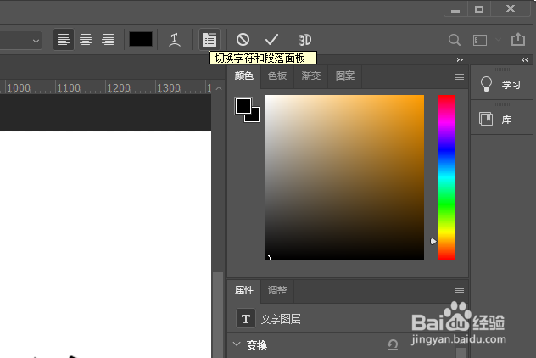Collapse panels with double right arrows
Image resolution: width=536 pixels, height=358 pixels.
(460, 60)
